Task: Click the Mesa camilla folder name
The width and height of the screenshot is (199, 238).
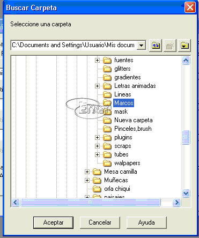Action: tap(121, 172)
